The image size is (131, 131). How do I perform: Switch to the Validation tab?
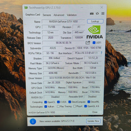click(x=72, y=15)
